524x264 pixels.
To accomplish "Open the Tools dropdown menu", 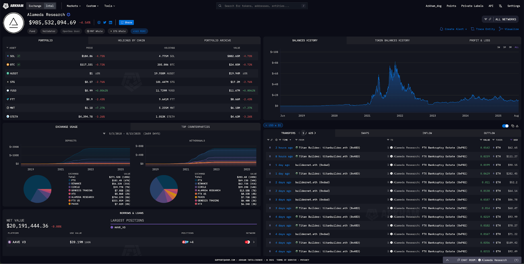I will 109,6.
